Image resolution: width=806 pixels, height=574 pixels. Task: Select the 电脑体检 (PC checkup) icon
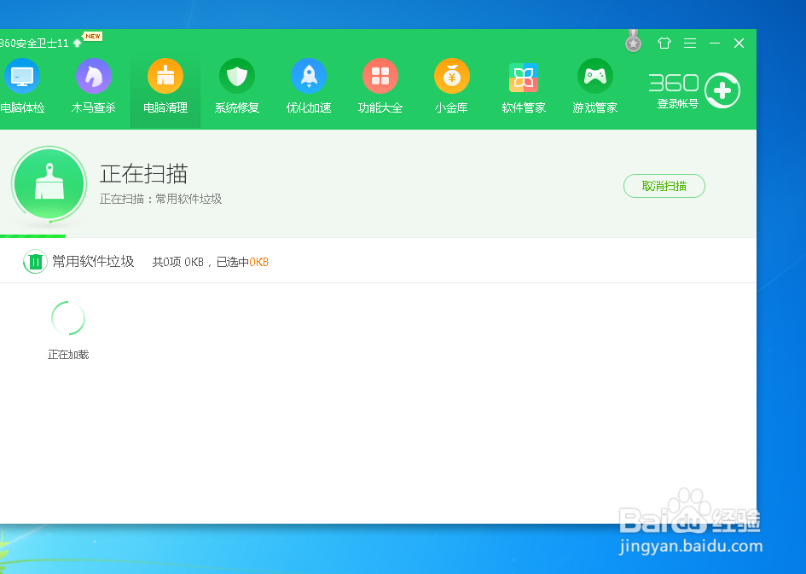click(x=22, y=85)
